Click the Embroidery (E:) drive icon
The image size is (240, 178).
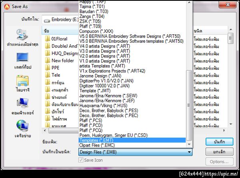[x=47, y=20]
